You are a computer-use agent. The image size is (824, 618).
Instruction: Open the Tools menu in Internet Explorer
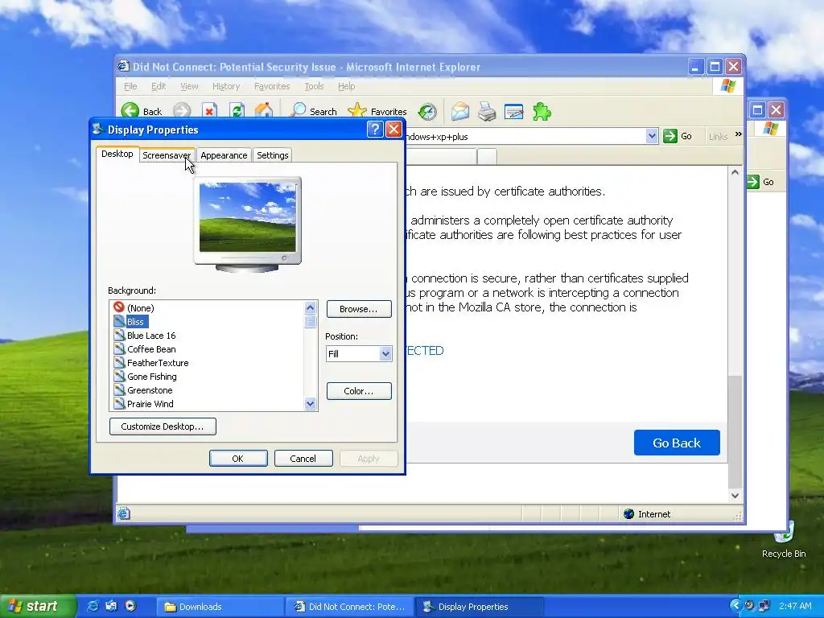314,86
